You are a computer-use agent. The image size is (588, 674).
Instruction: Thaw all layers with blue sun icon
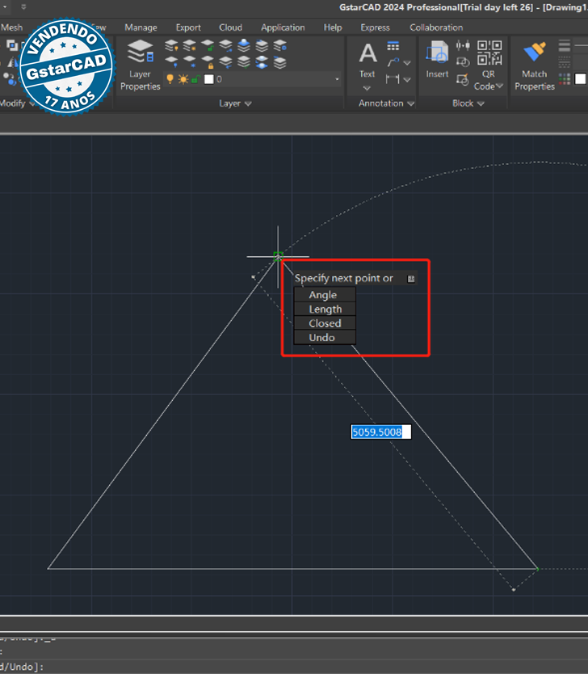pos(190,62)
